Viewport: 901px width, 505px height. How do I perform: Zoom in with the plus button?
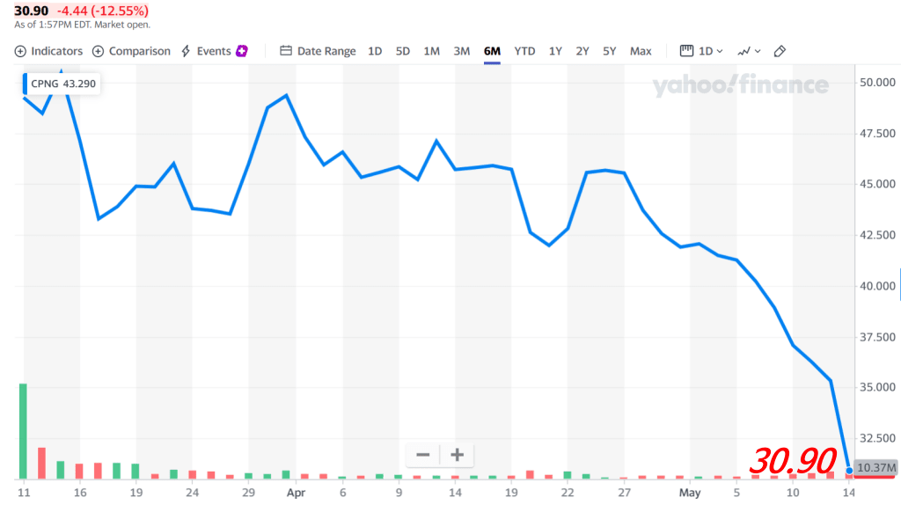(x=457, y=455)
